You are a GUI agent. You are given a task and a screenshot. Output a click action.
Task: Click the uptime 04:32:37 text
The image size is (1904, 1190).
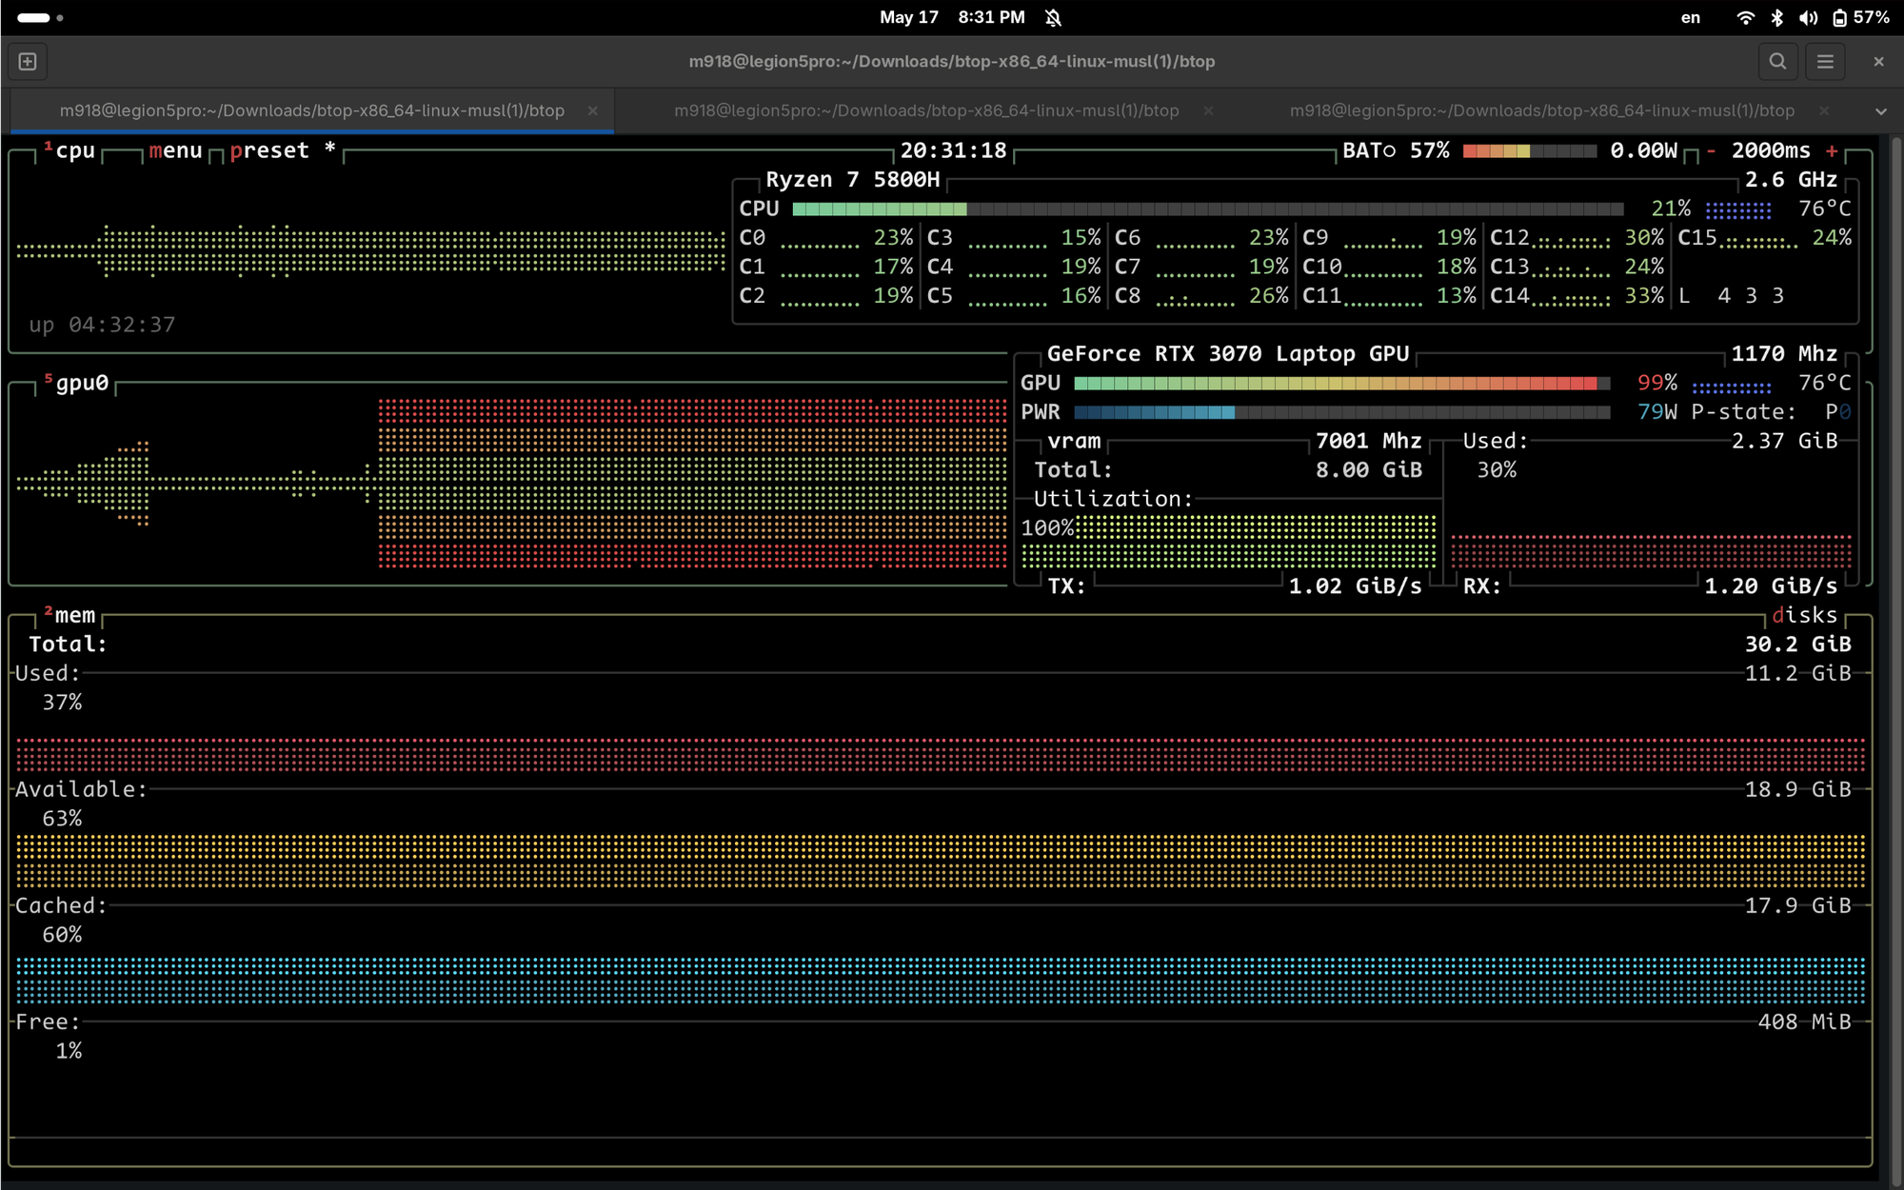(x=102, y=326)
